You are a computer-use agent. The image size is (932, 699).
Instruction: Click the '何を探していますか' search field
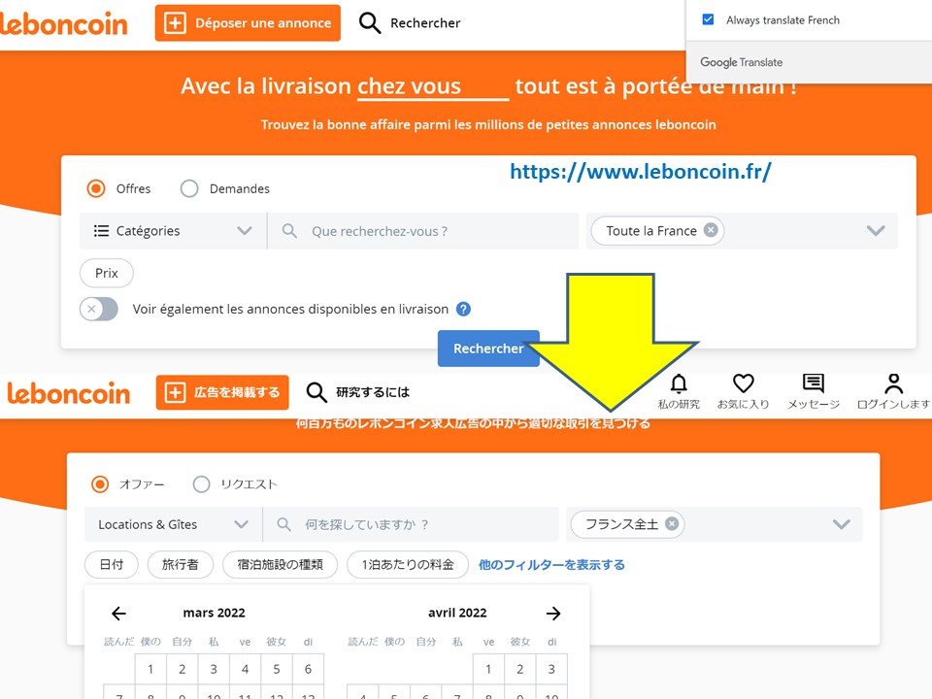click(x=411, y=524)
